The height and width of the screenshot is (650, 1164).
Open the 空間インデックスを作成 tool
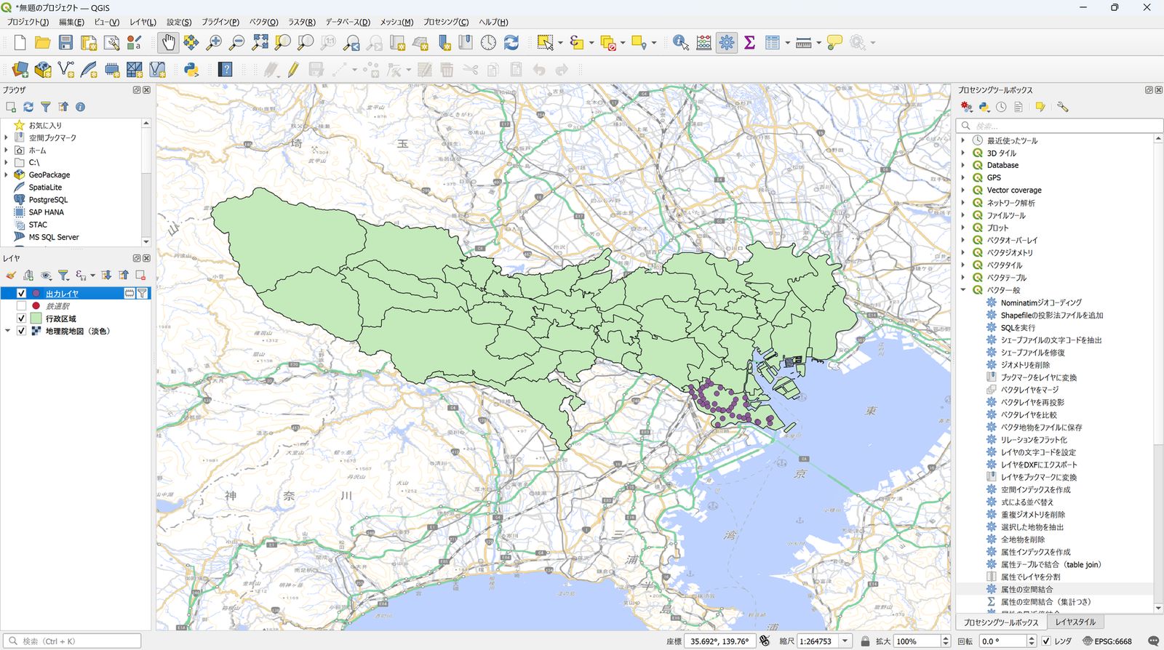pyautogui.click(x=1035, y=490)
